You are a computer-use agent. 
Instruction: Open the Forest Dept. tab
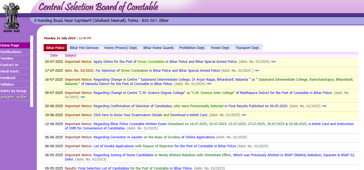(220, 47)
